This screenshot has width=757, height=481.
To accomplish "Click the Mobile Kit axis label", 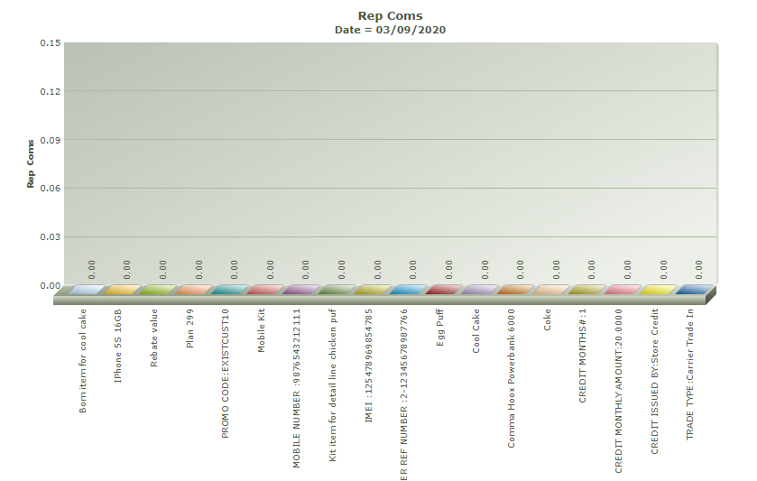I will coord(262,331).
